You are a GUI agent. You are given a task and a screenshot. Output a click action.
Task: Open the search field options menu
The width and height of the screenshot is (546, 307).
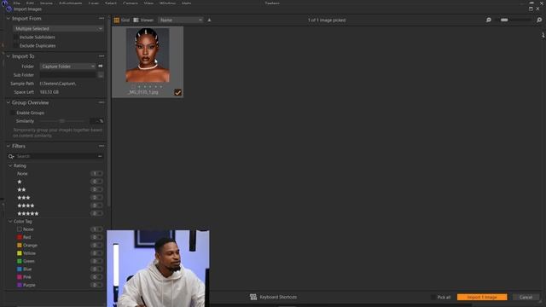click(x=100, y=156)
